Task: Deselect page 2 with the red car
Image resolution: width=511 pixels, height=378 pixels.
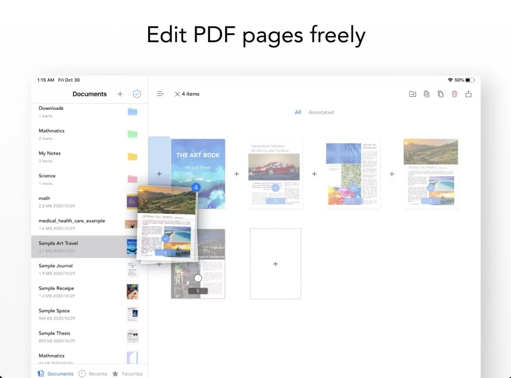Action: point(275,188)
